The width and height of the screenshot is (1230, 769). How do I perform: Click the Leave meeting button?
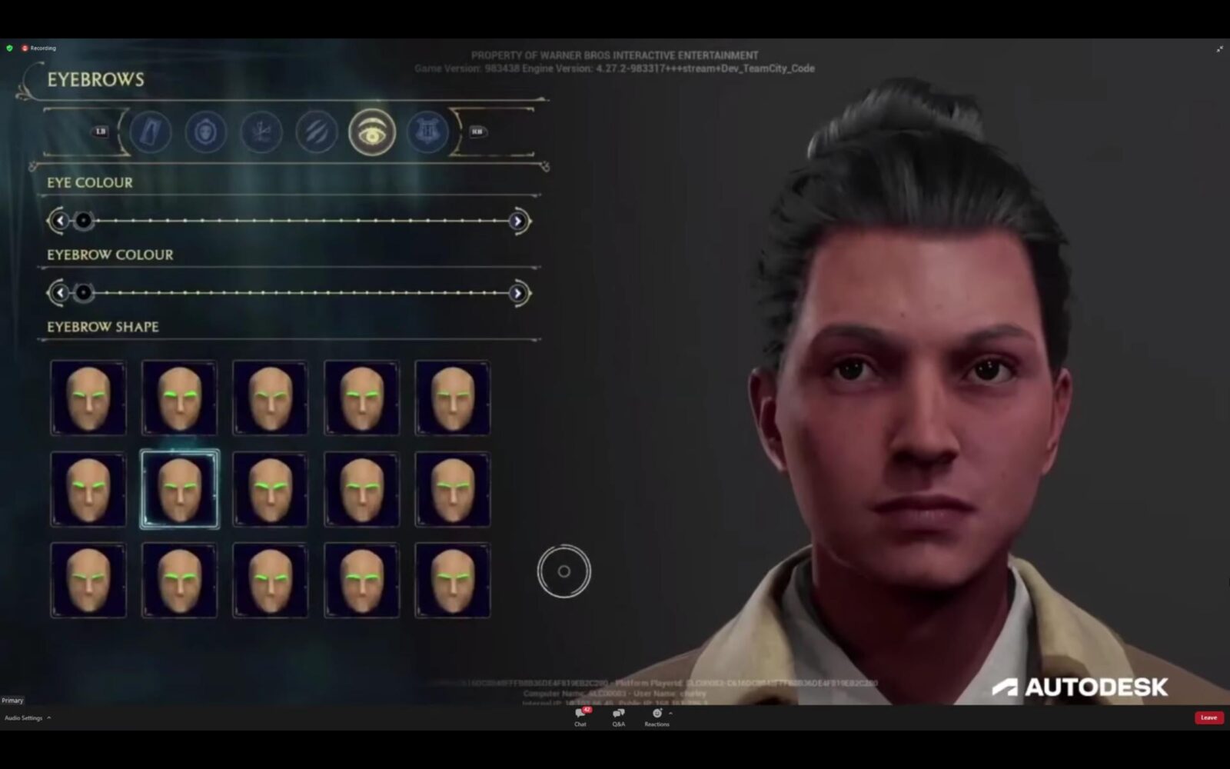1208,717
